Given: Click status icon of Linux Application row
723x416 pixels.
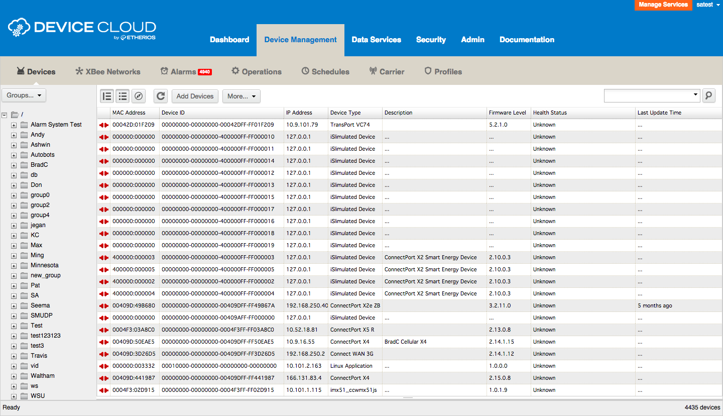Looking at the screenshot, I should coord(104,366).
